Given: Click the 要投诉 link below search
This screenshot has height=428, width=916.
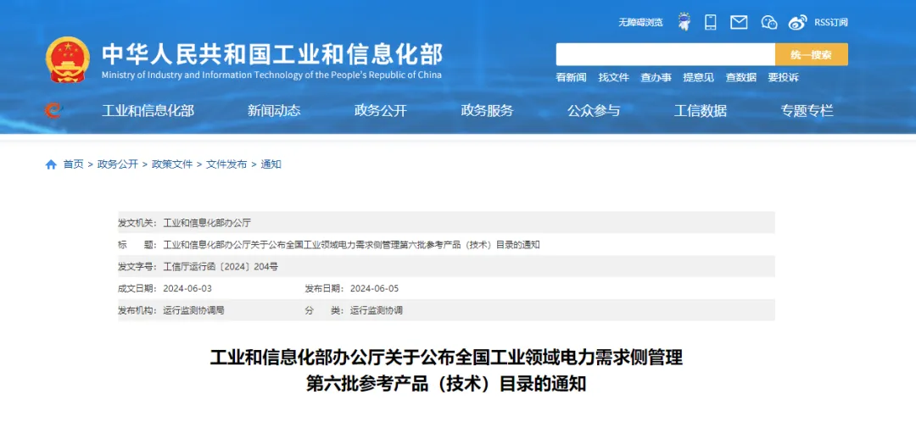Looking at the screenshot, I should click(783, 77).
